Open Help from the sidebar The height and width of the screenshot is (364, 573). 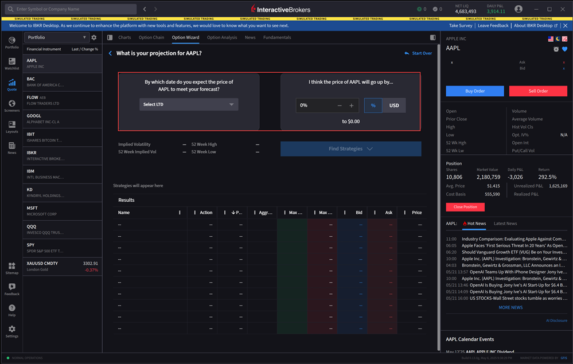point(11,310)
